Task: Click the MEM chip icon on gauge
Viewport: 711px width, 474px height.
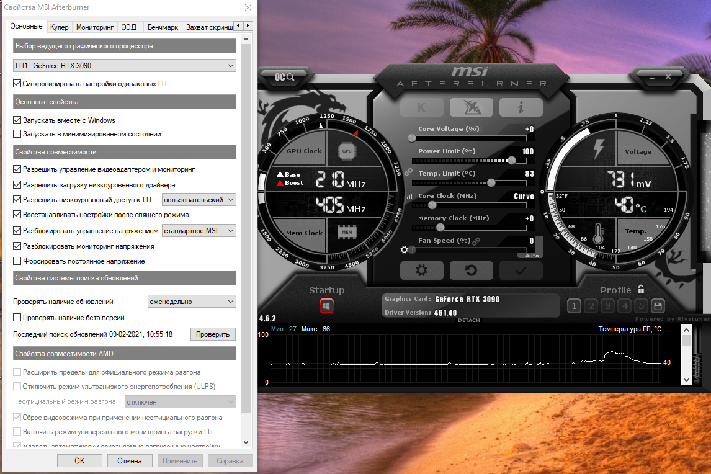Action: point(347,232)
